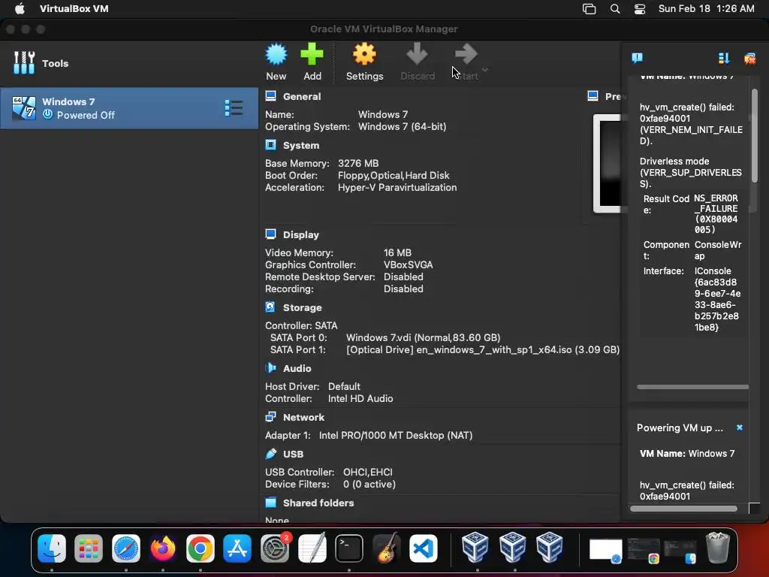The height and width of the screenshot is (577, 769).
Task: Click the Discard toolbar arrow icon
Action: click(x=418, y=54)
